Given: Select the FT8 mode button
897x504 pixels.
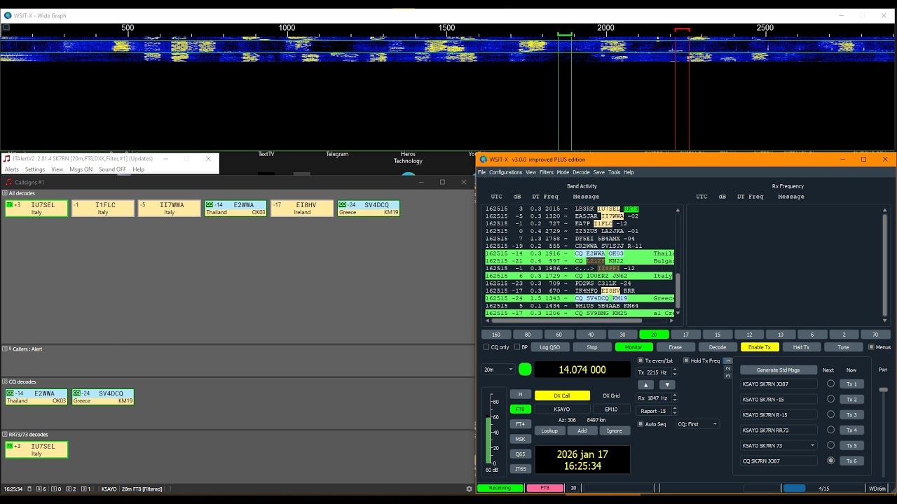Looking at the screenshot, I should coord(520,409).
